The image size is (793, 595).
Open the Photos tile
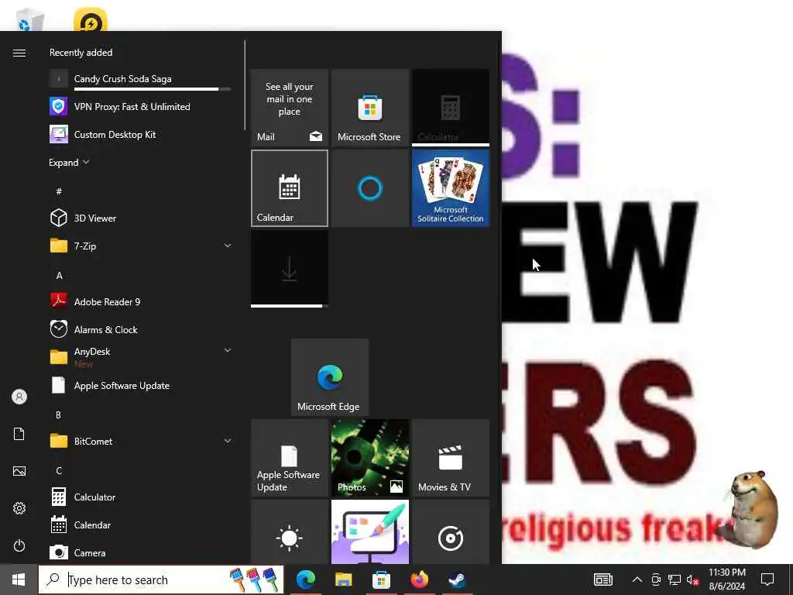[x=369, y=458]
